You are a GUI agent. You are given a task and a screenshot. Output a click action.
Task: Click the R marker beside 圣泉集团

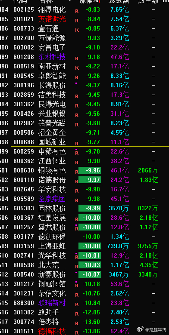click(77, 200)
